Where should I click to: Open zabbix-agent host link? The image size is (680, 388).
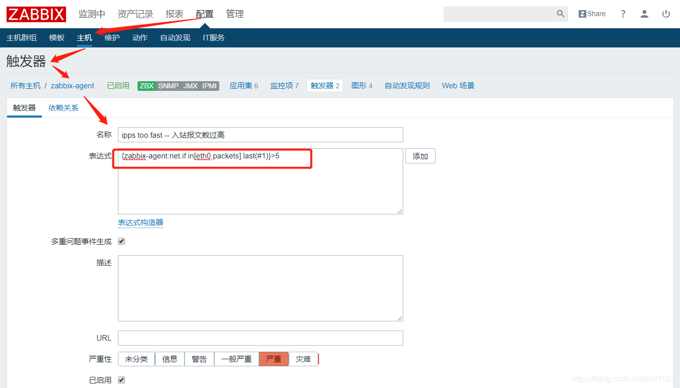click(73, 86)
